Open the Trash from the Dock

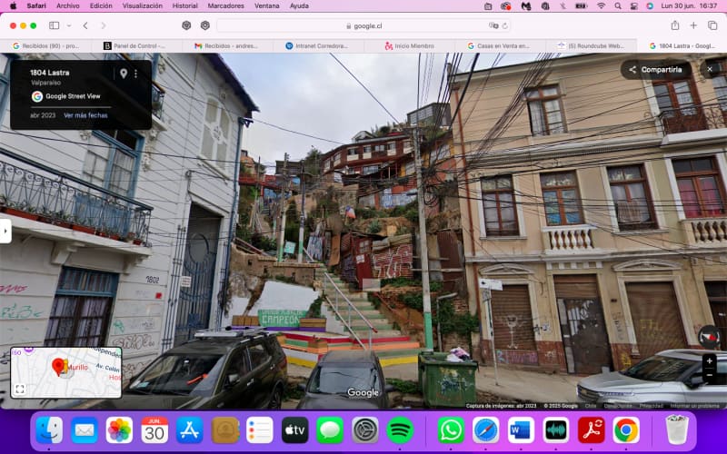click(677, 429)
